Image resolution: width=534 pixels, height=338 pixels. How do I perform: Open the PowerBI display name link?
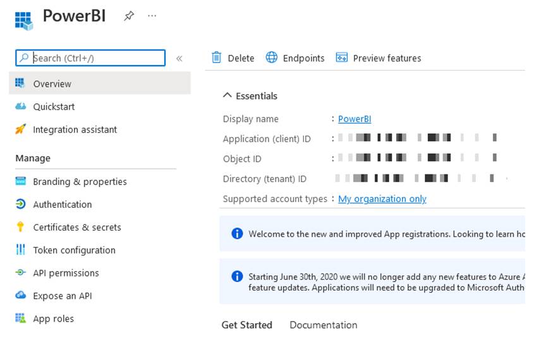[355, 119]
